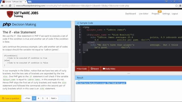Open a new browser tab
The width and height of the screenshot is (182, 102).
coord(30,2)
